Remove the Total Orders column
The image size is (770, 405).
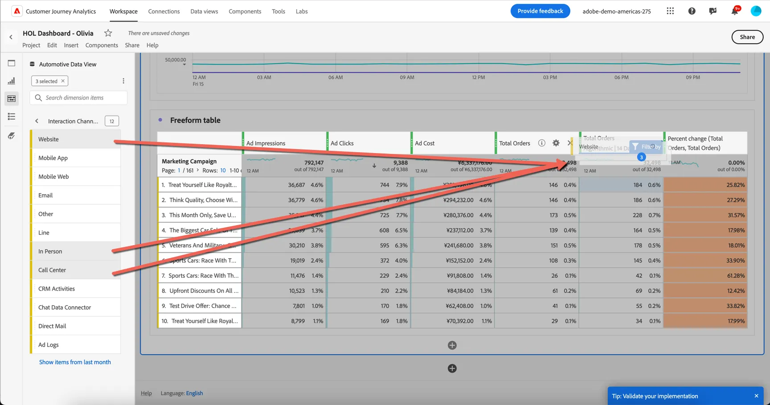[x=569, y=143]
